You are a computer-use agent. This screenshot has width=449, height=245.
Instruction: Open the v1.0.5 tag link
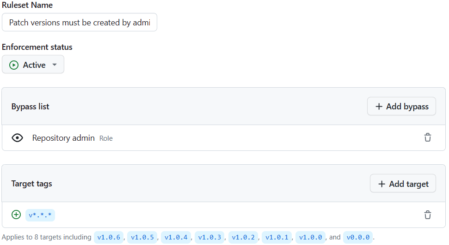pyautogui.click(x=142, y=237)
